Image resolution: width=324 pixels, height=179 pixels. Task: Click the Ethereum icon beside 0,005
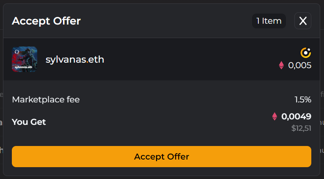281,65
